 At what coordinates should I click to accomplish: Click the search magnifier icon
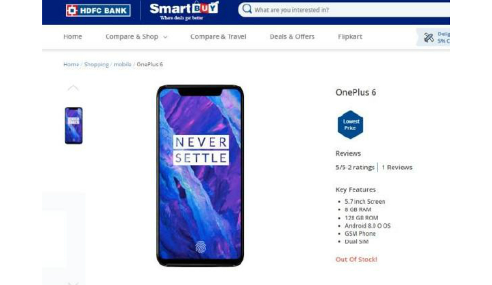click(x=247, y=9)
